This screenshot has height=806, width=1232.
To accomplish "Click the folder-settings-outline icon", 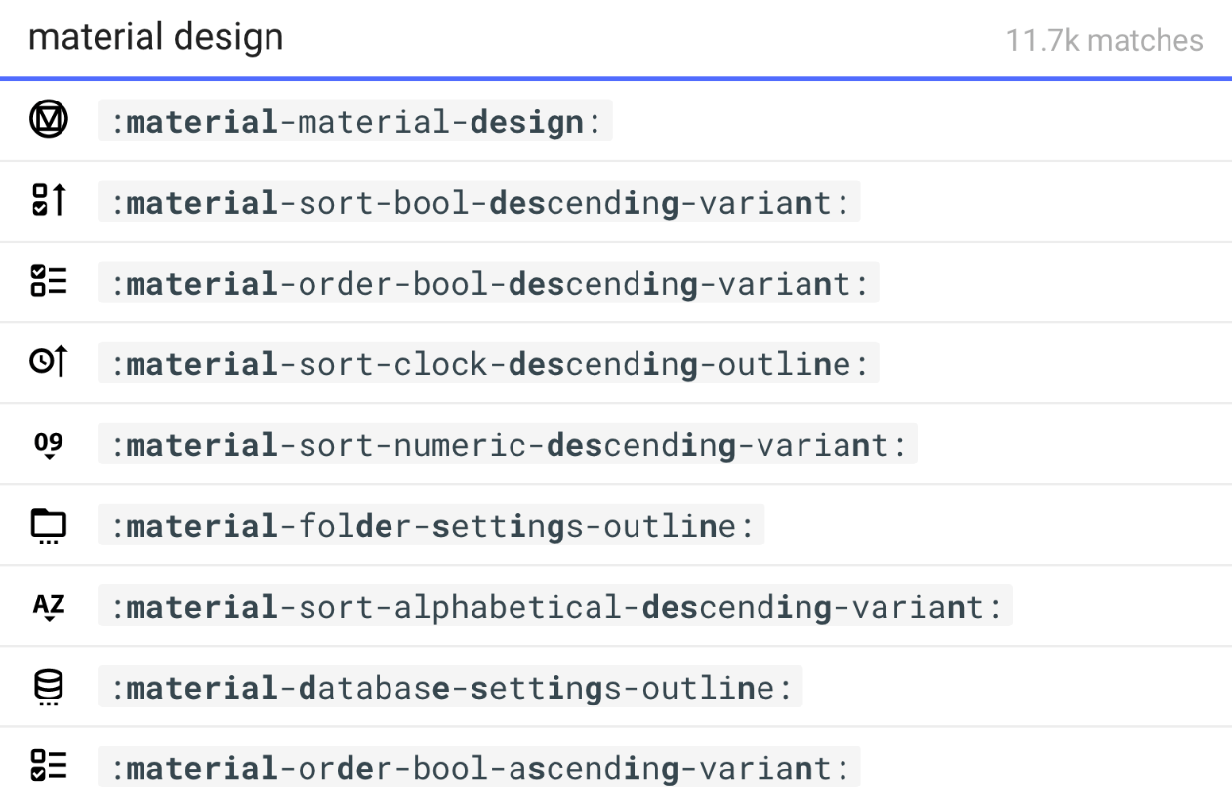I will (48, 525).
